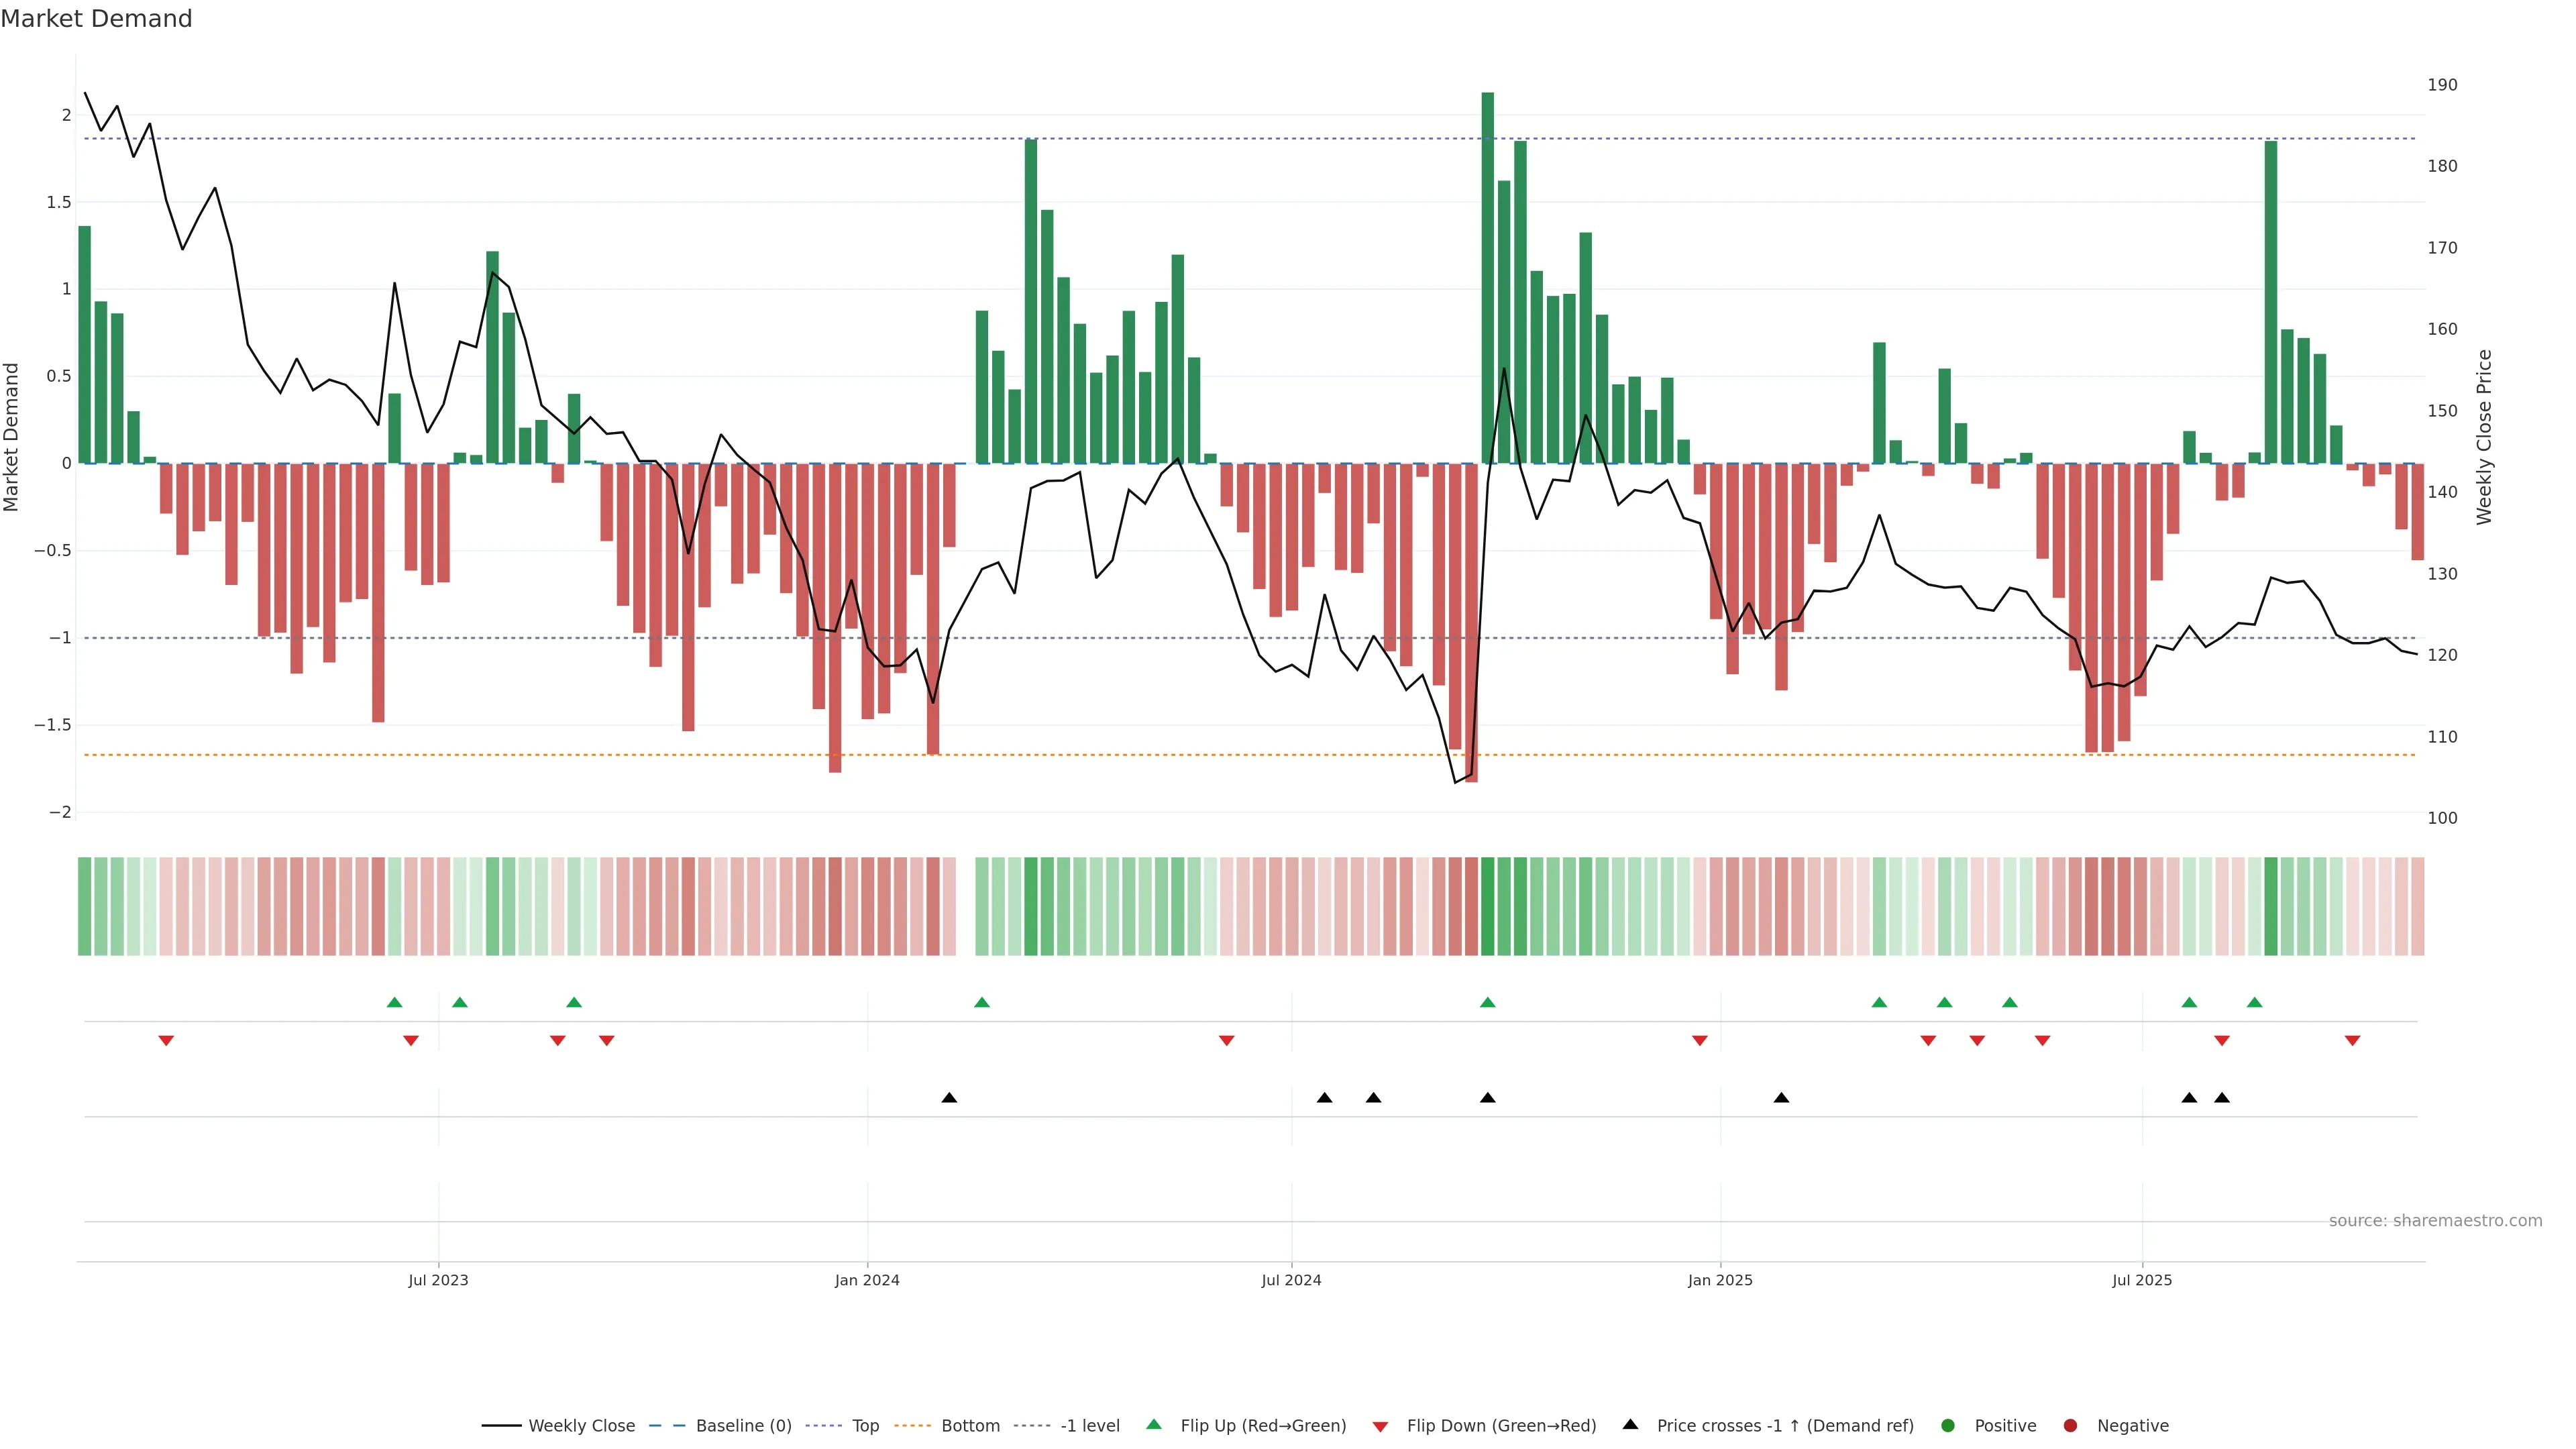Click the darkest green heatmap cell strip
The image size is (2576, 1449).
(1487, 906)
